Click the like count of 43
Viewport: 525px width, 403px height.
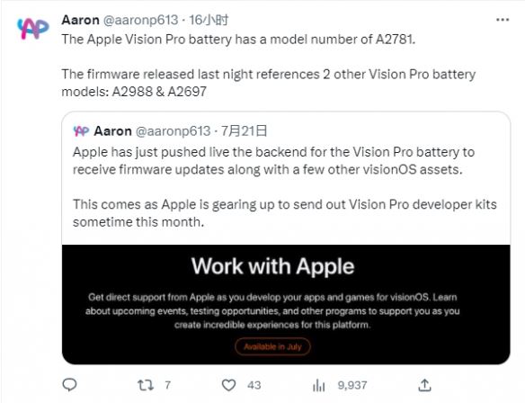(x=254, y=385)
